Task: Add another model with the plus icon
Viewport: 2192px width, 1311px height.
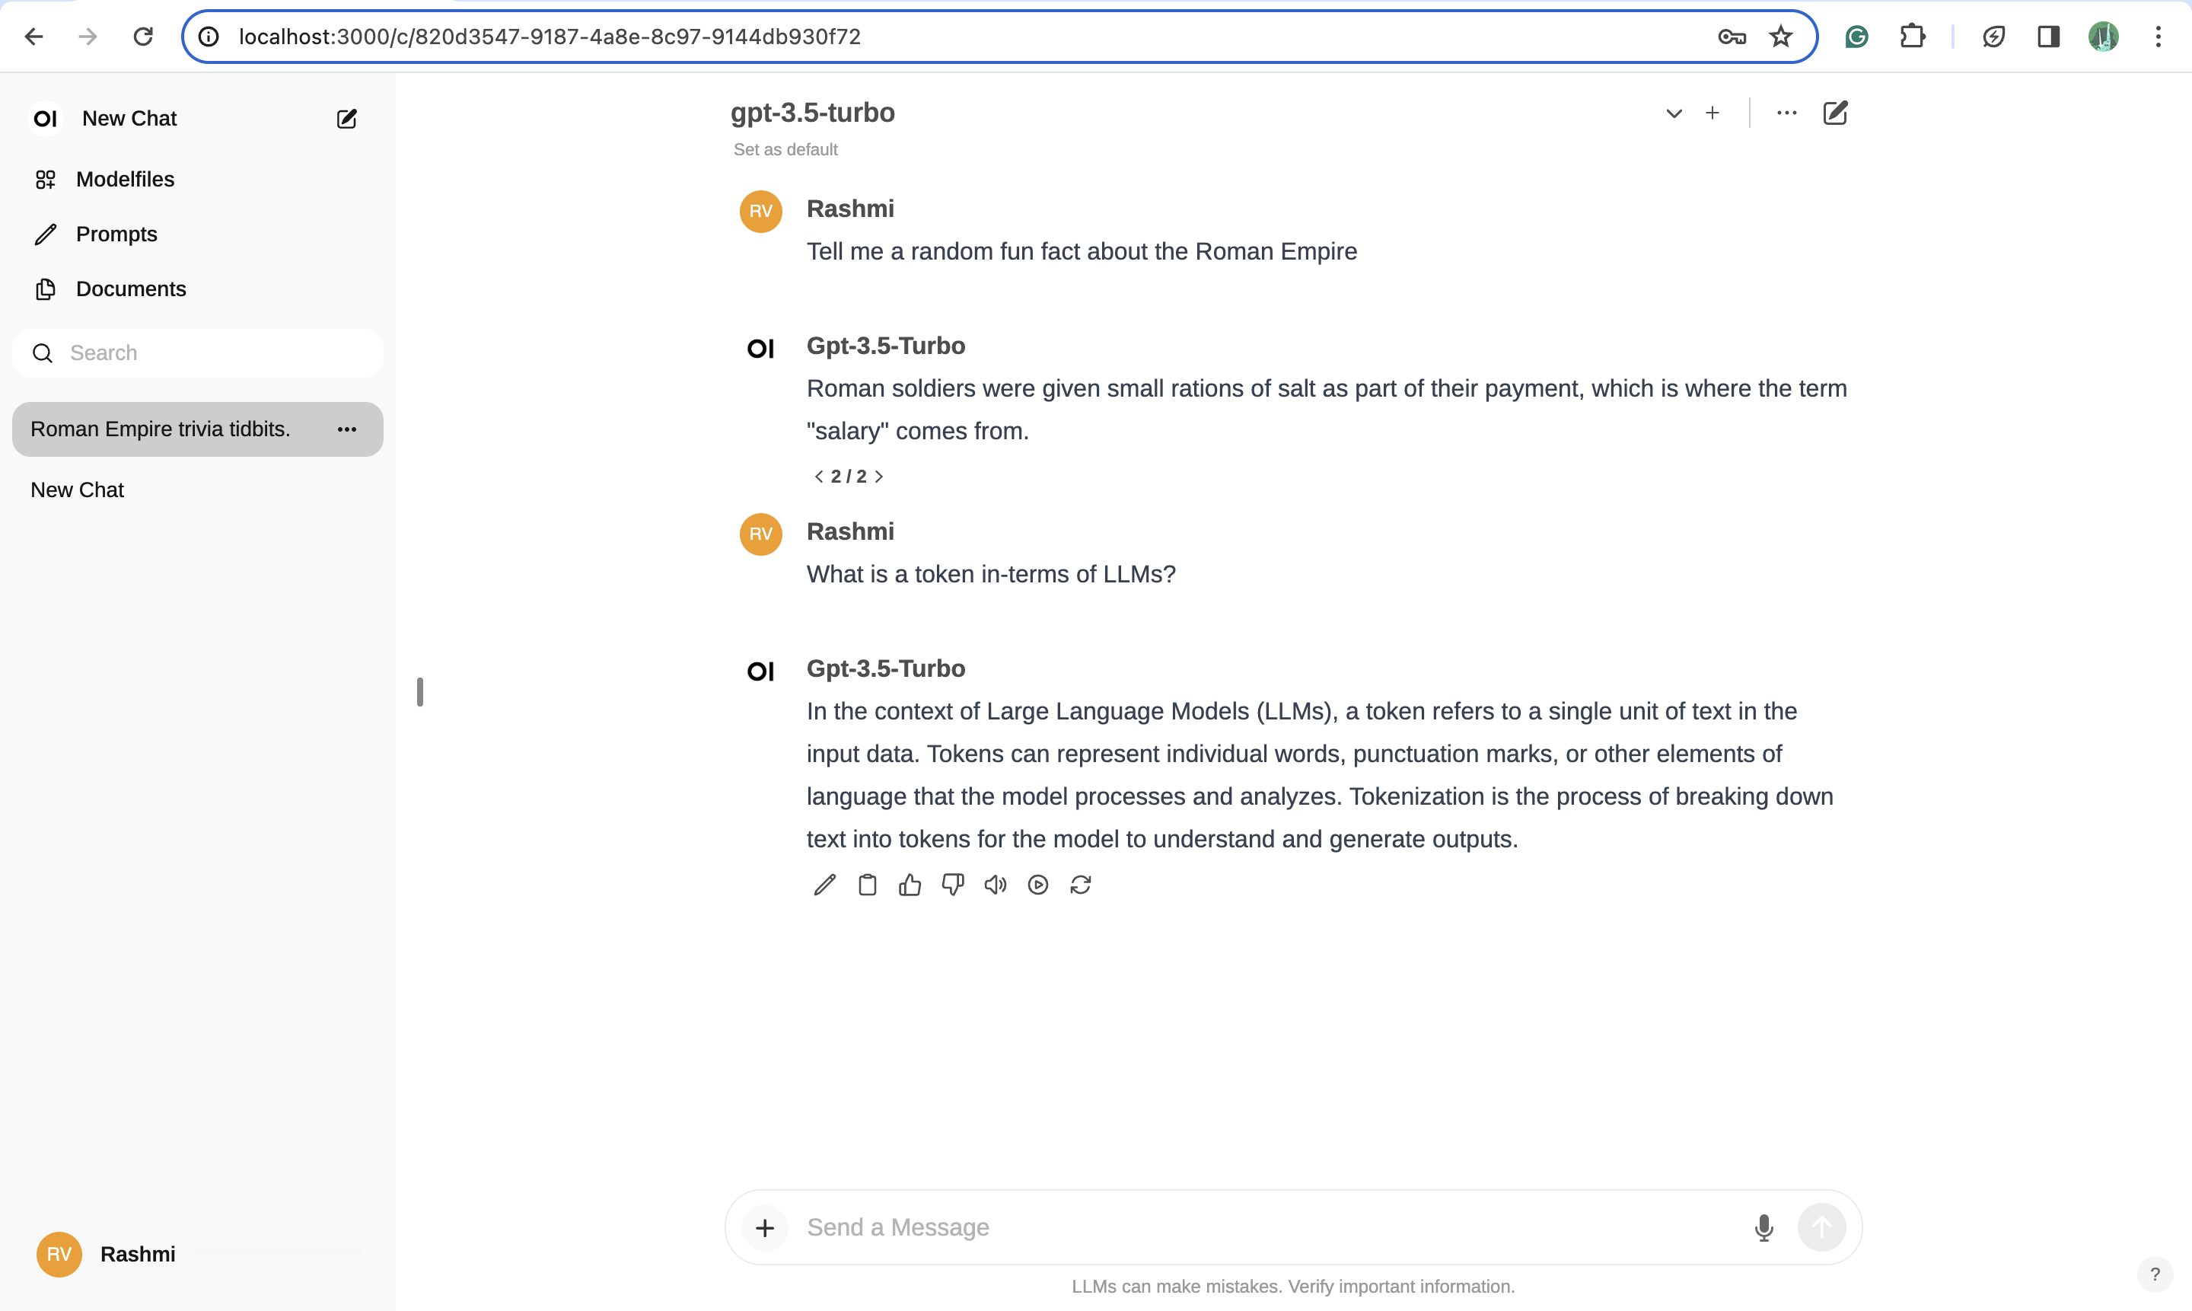Action: [x=1713, y=113]
